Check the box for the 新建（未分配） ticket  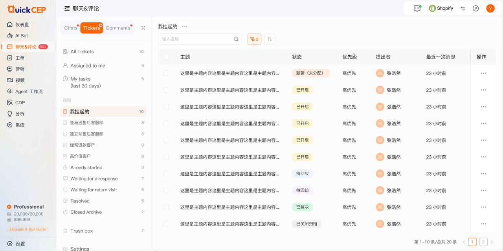coord(166,73)
